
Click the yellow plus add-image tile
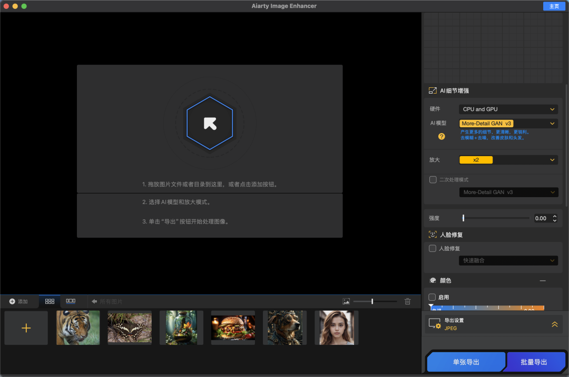pyautogui.click(x=26, y=328)
